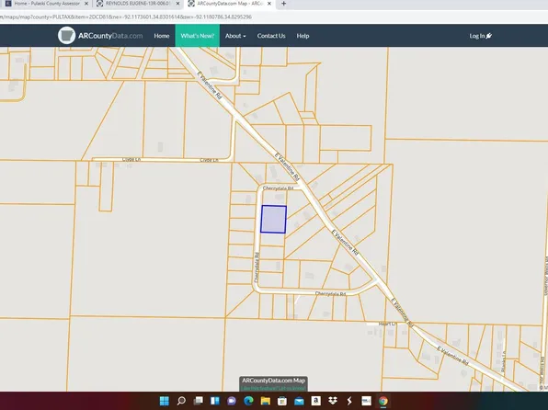The height and width of the screenshot is (410, 548).
Task: Open the Mail app from the taskbar
Action: tap(299, 401)
